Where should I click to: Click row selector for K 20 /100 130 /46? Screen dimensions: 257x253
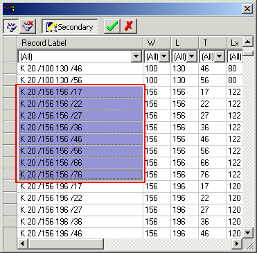(x=10, y=69)
